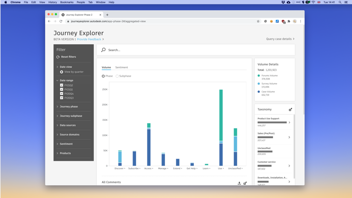Image resolution: width=352 pixels, height=198 pixels.
Task: Switch to the Volume tab
Action: tap(106, 67)
